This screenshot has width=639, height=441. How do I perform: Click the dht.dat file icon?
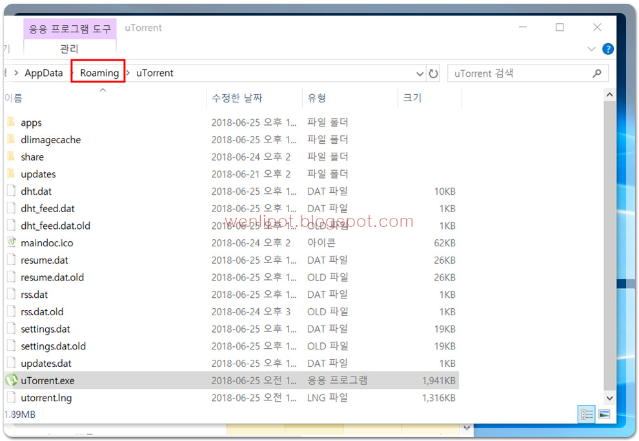[12, 191]
